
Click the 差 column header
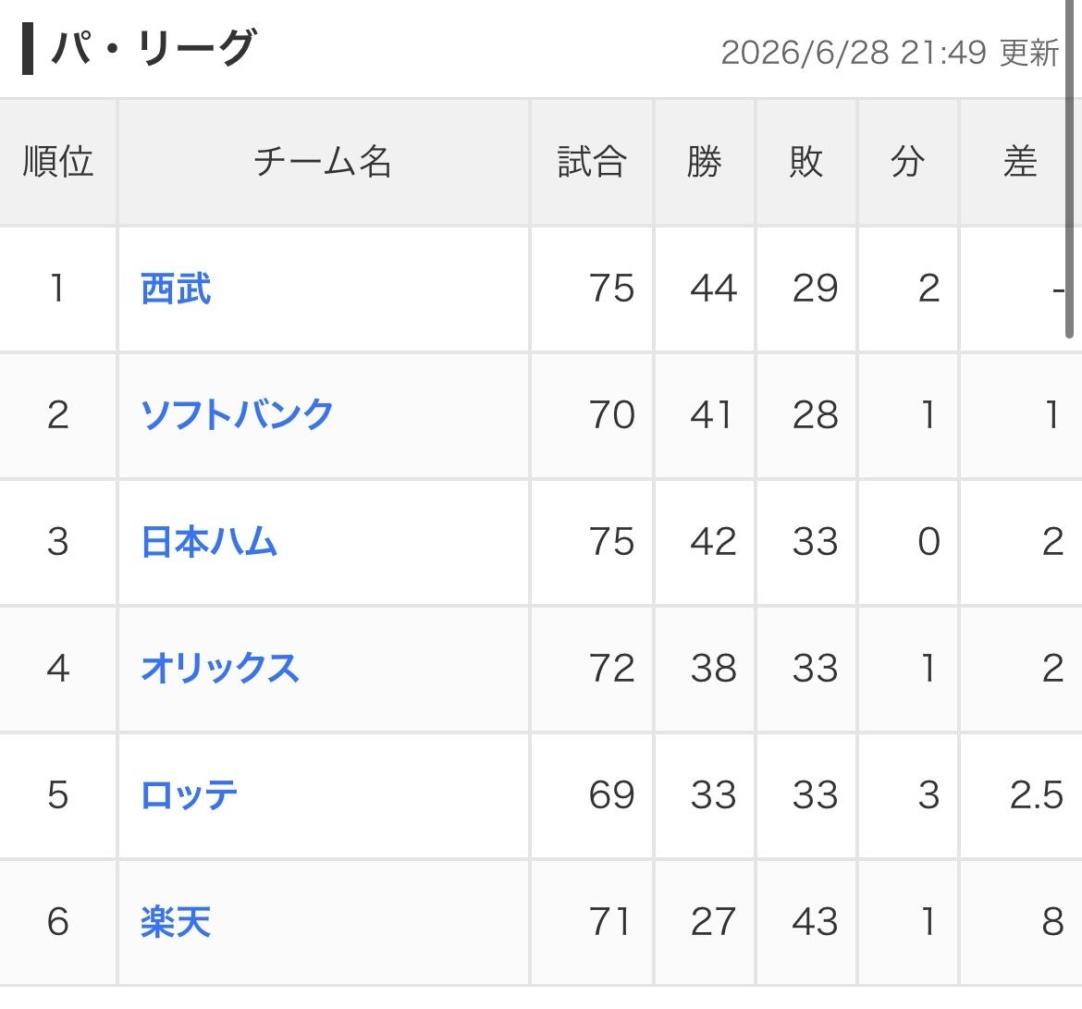click(x=1021, y=162)
